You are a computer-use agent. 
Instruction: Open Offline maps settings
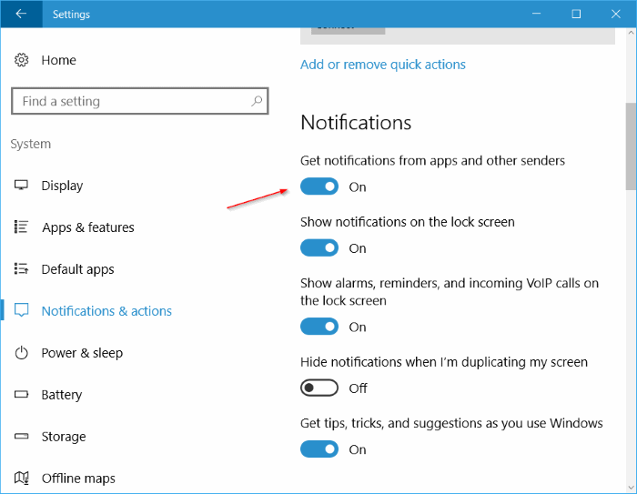pos(78,479)
